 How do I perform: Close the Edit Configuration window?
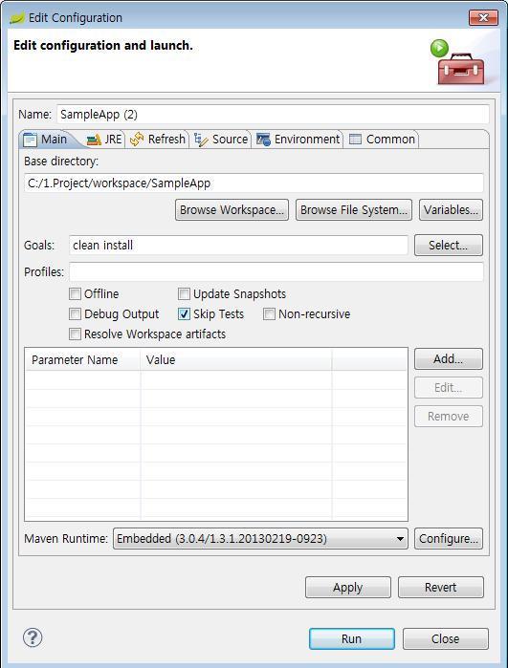483,18
